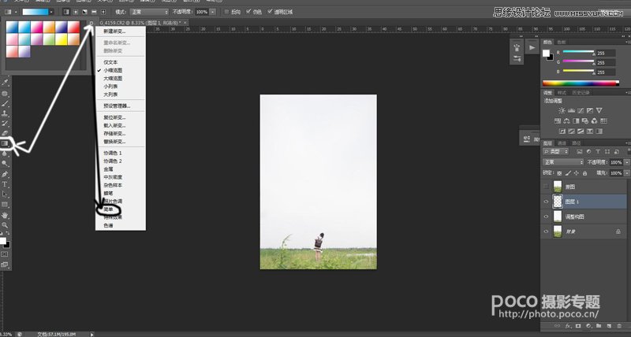Select 新建渐变... menu entry
Image resolution: width=631 pixels, height=337 pixels.
point(114,31)
